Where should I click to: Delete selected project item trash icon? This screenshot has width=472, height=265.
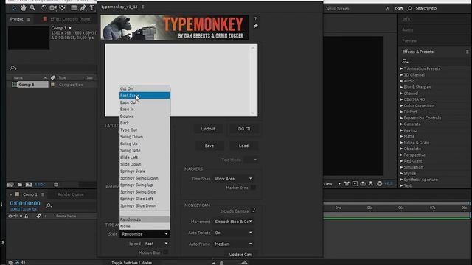click(56, 185)
